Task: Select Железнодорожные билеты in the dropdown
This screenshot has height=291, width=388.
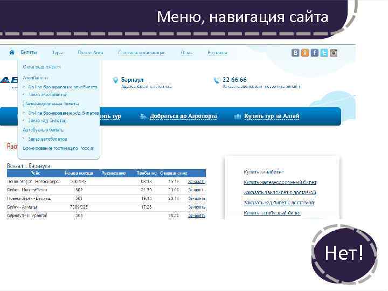Action: pyautogui.click(x=51, y=103)
